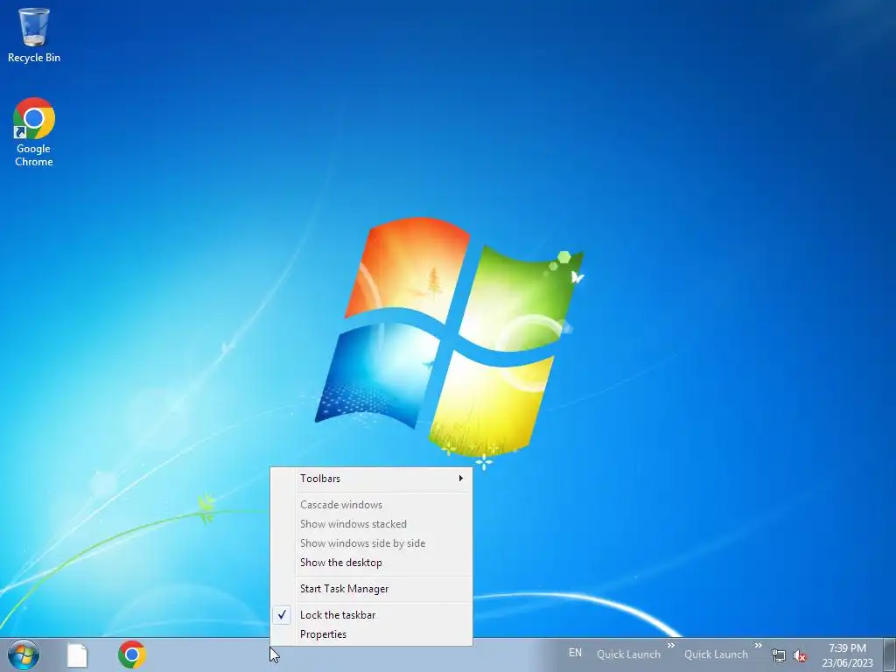Image resolution: width=896 pixels, height=672 pixels.
Task: Choose Show windows stacked
Action: pos(371,524)
